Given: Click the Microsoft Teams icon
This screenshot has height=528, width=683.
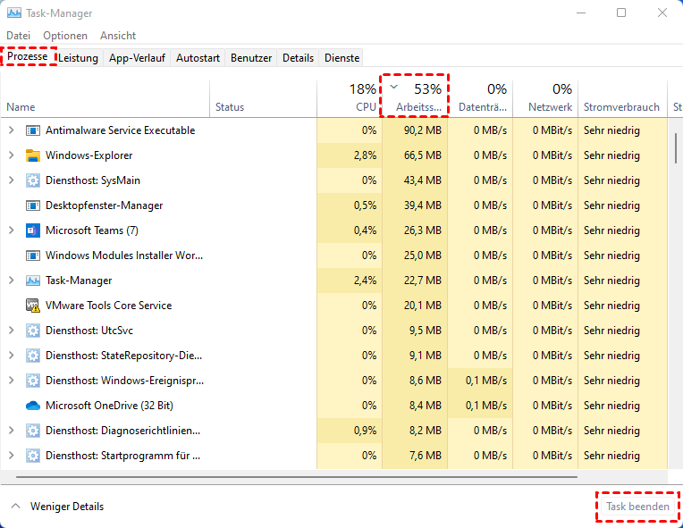Looking at the screenshot, I should click(x=33, y=230).
